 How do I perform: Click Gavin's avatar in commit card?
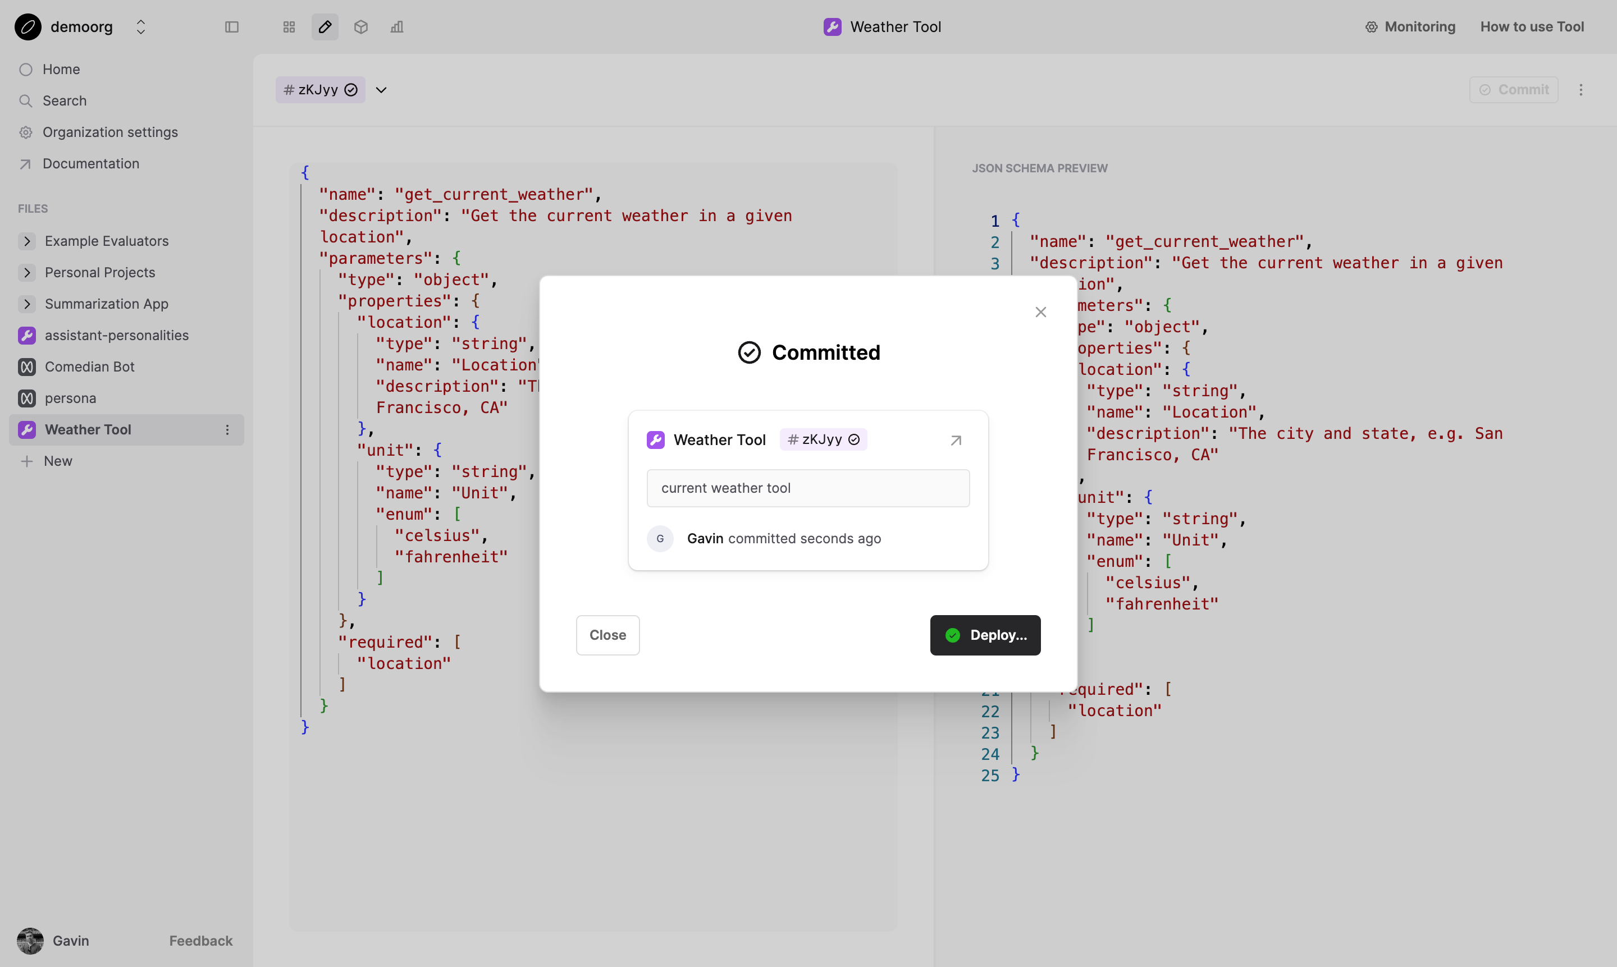point(660,538)
